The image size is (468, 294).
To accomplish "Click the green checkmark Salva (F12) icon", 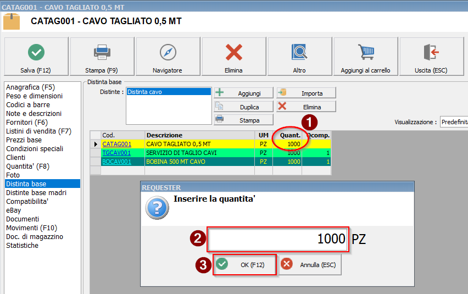I will (x=36, y=52).
